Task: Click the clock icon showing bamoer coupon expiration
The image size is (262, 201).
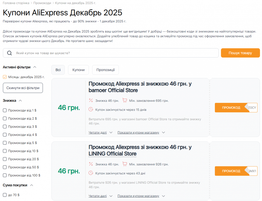Action: coord(91,109)
